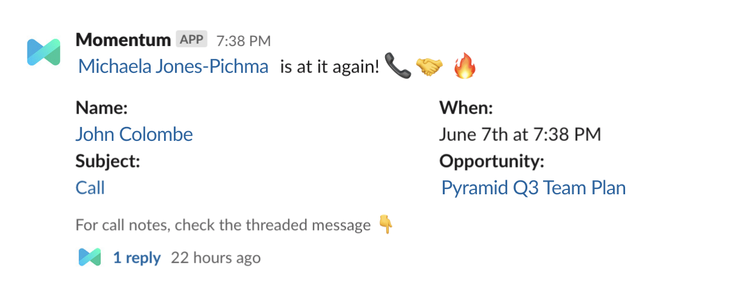The width and height of the screenshot is (729, 289).
Task: Click the pointing-down hand emoji
Action: tap(386, 225)
